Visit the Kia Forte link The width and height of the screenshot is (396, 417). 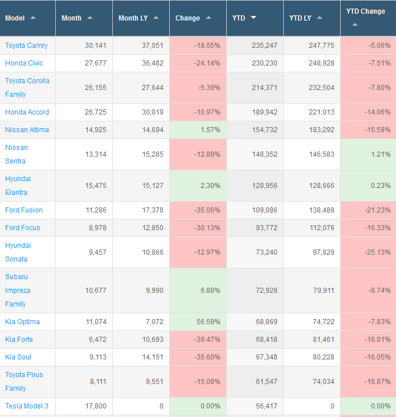click(19, 340)
